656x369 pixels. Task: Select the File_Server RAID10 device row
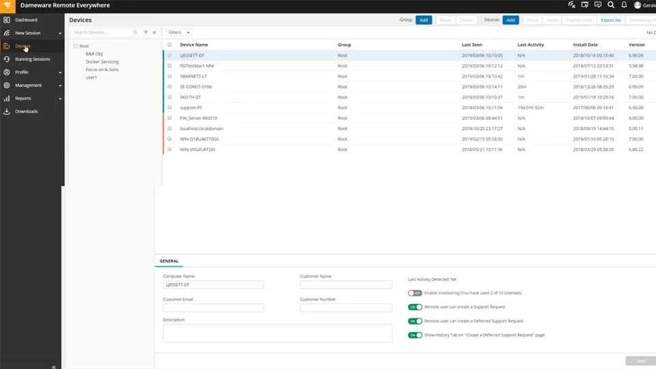[409, 118]
